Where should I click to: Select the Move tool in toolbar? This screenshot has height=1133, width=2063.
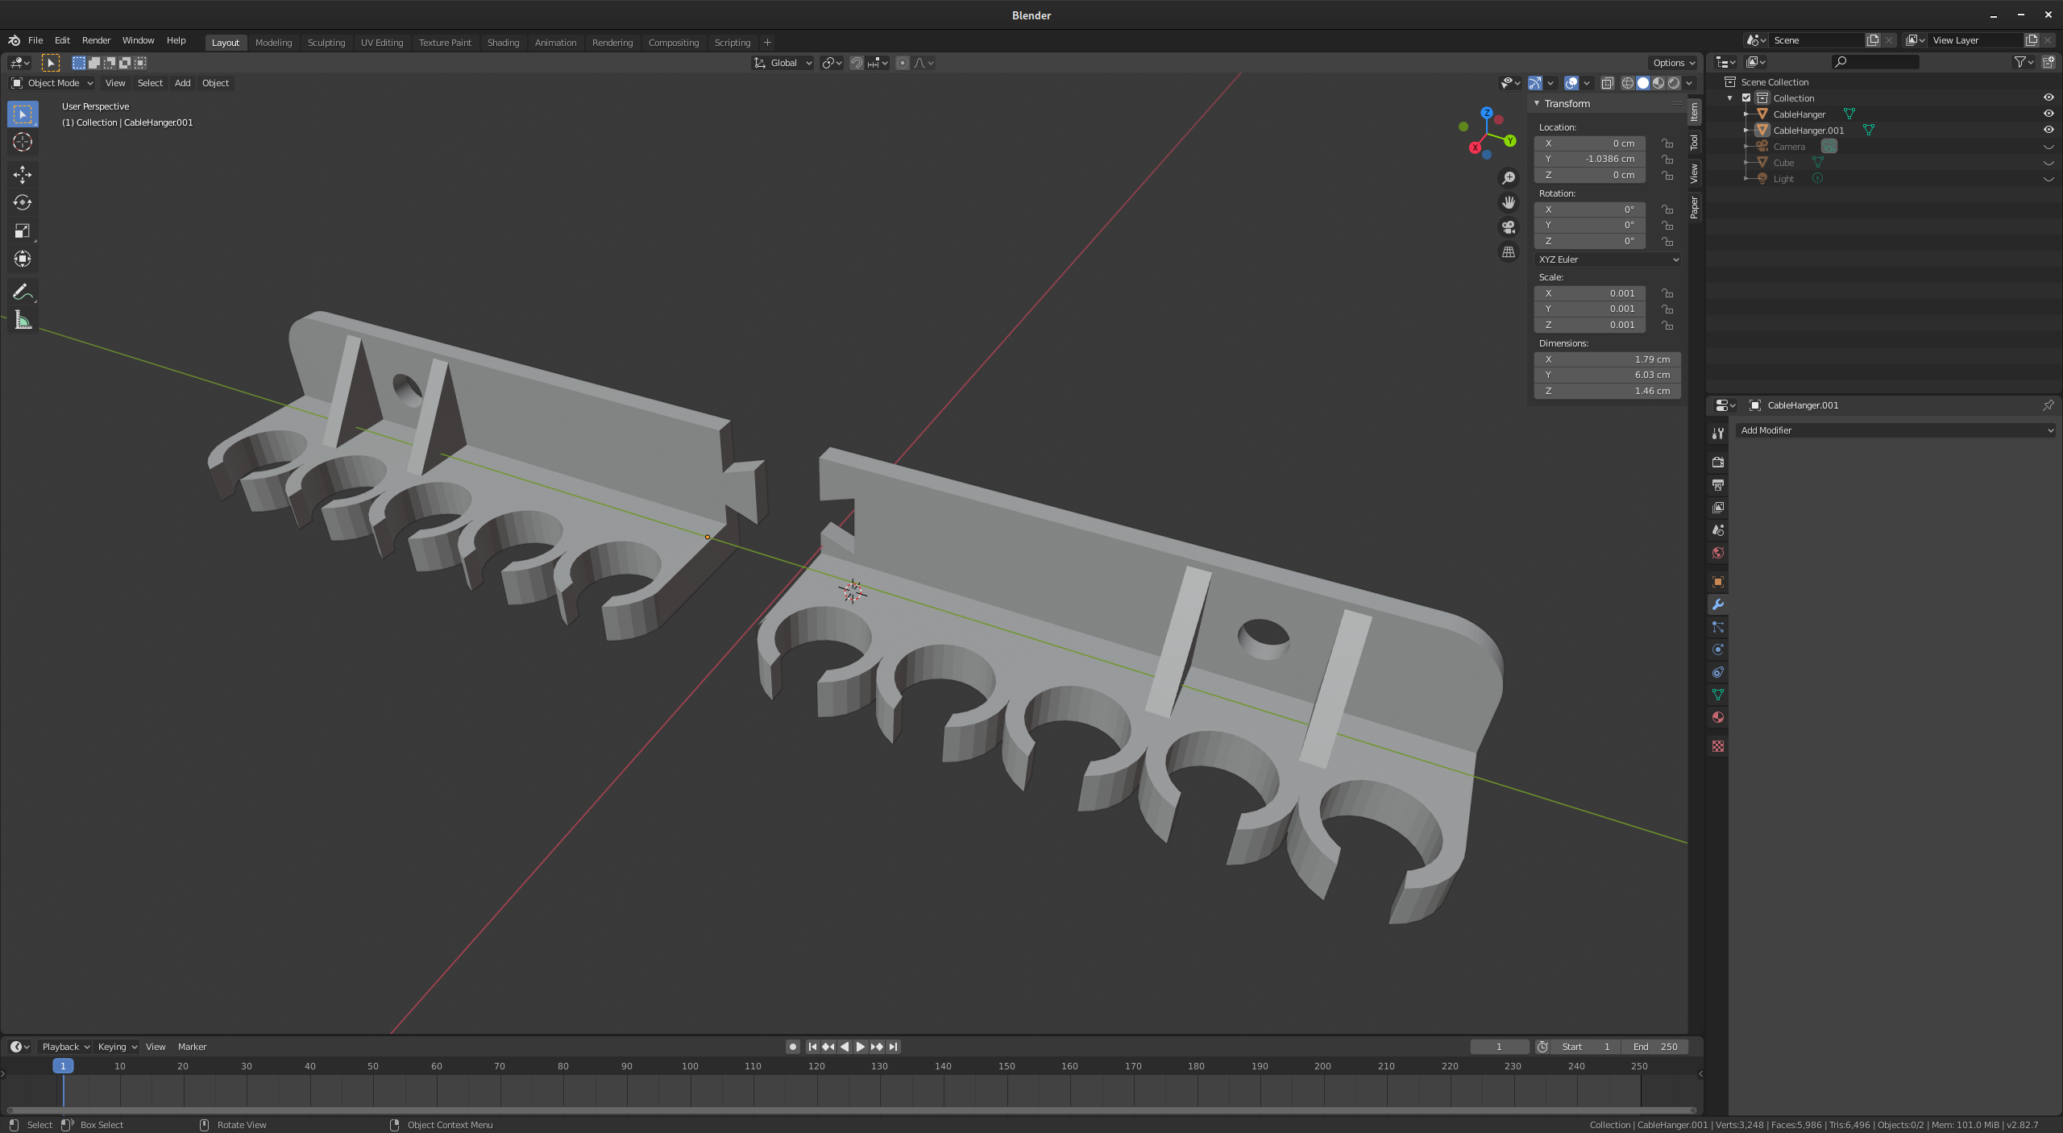click(22, 174)
